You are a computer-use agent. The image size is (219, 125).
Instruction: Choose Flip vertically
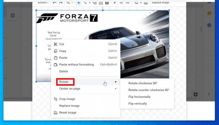click(x=147, y=103)
